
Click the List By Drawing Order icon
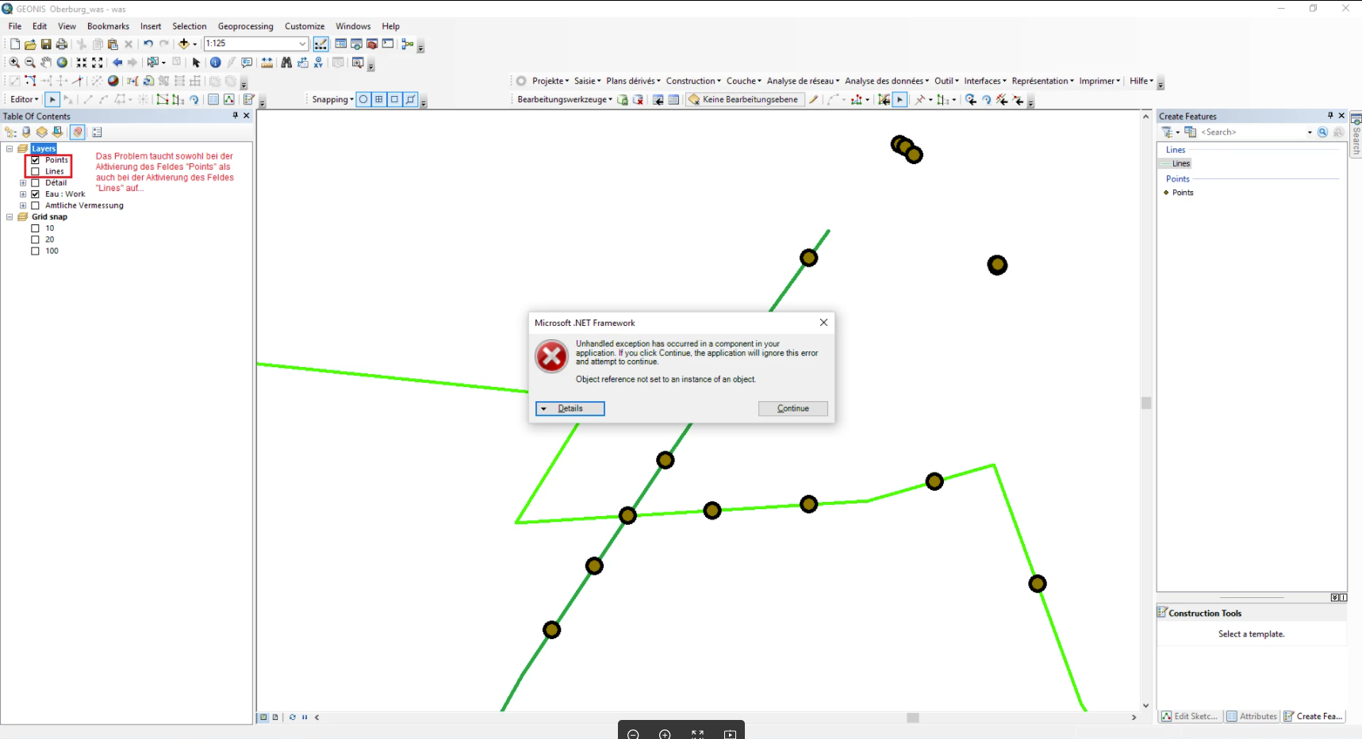(10, 132)
